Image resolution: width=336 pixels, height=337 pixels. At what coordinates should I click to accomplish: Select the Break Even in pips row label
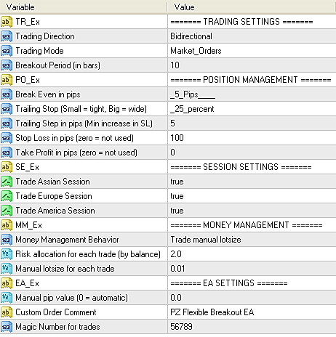[48, 94]
